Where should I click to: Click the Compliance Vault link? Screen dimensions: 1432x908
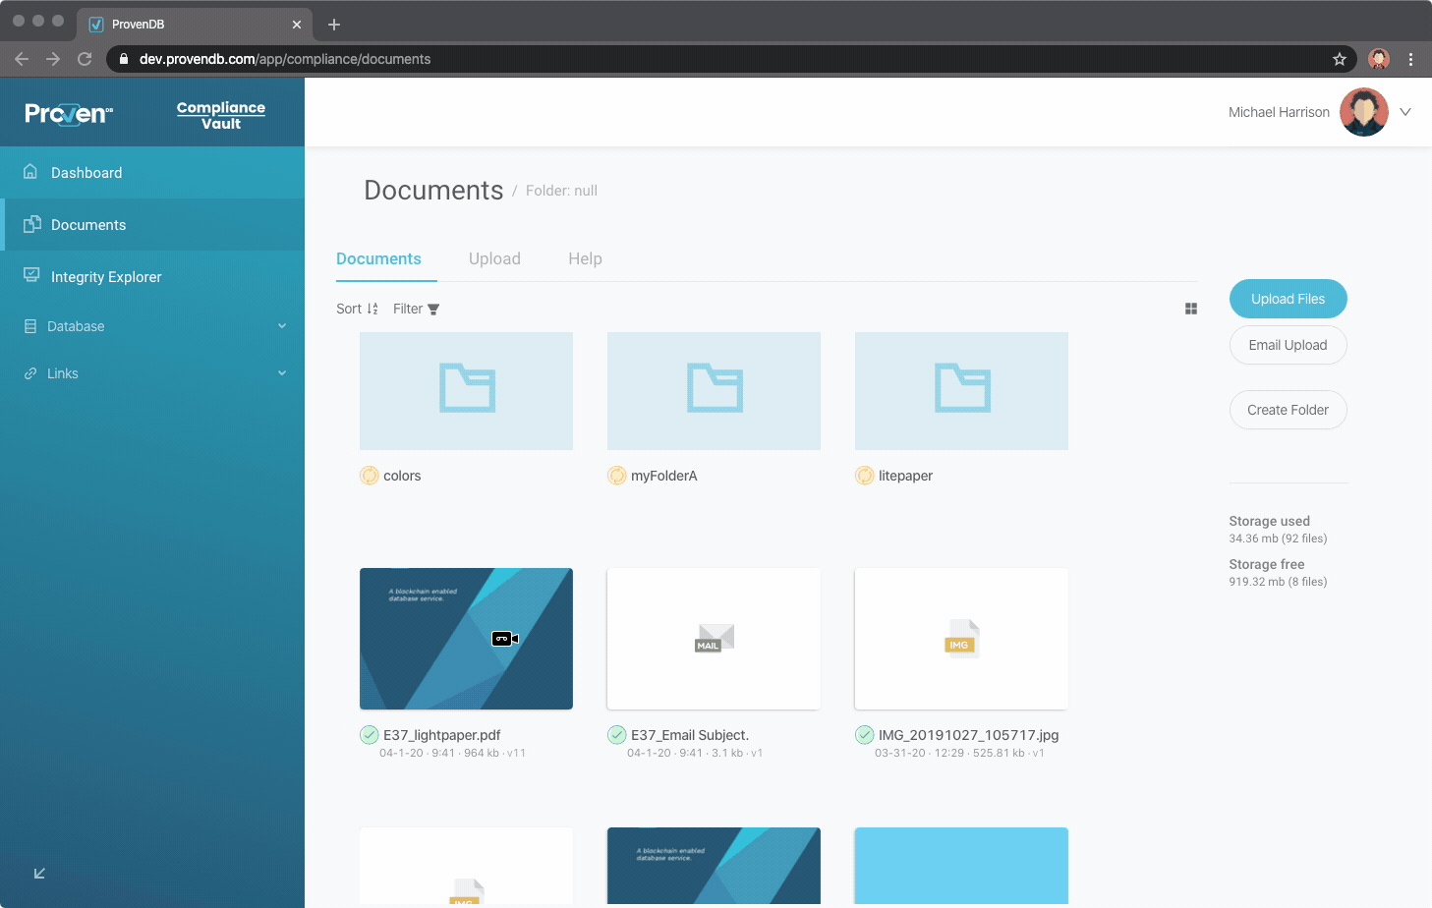(221, 115)
